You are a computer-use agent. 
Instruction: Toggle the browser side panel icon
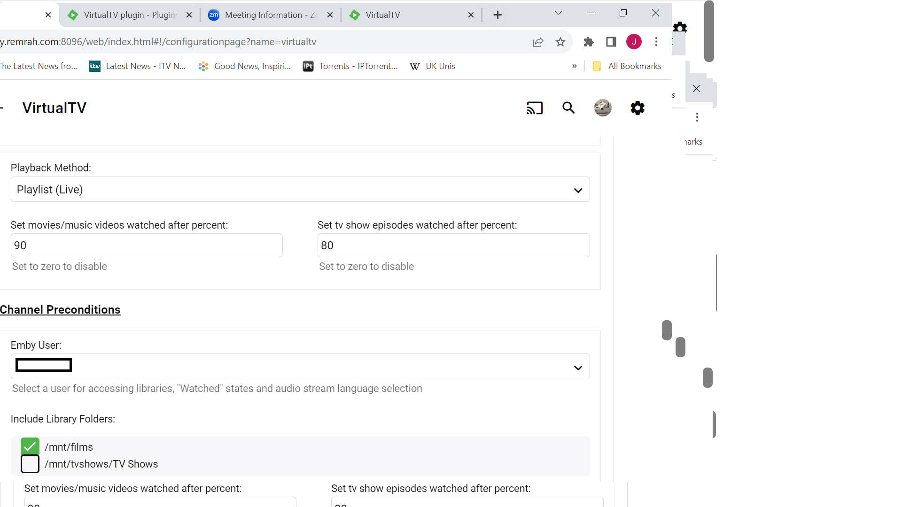click(611, 42)
